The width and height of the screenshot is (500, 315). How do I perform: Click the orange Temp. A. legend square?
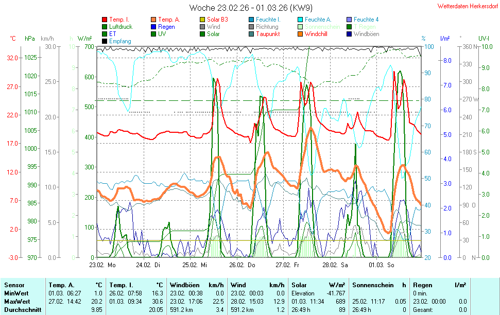153,20
